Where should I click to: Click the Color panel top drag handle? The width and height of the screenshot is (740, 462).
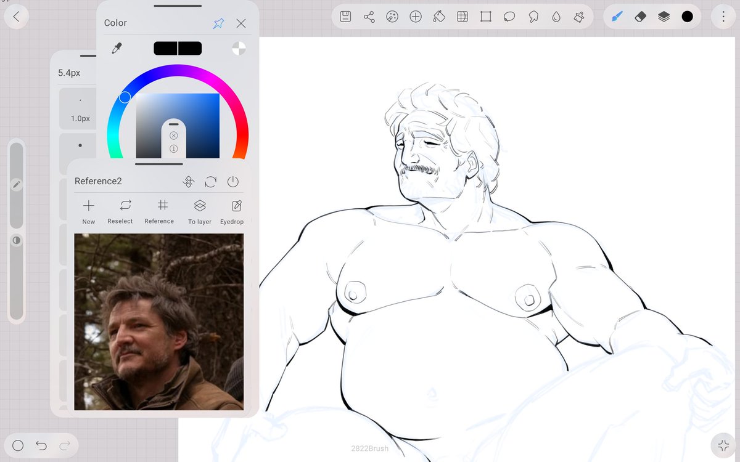178,6
